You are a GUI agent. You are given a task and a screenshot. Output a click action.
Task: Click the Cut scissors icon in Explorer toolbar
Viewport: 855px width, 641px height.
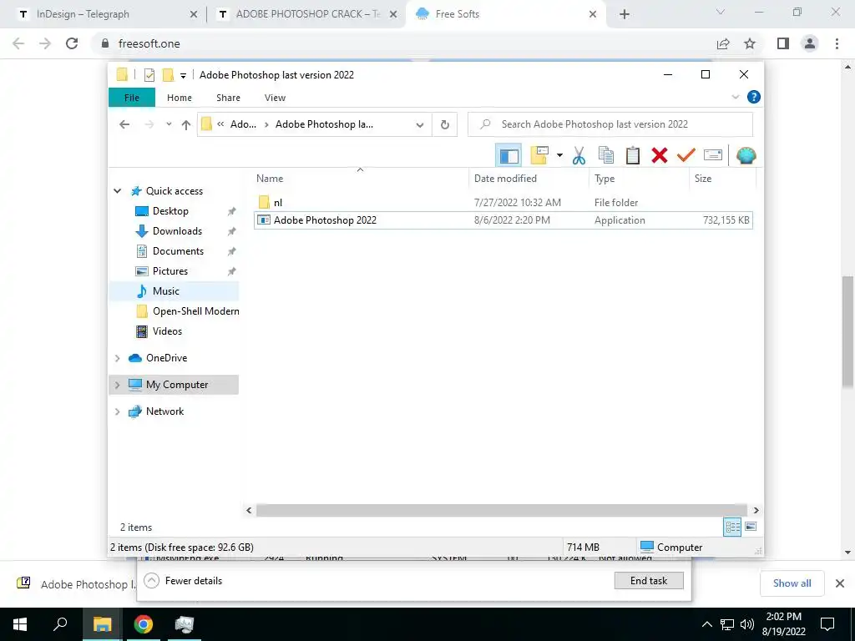579,155
